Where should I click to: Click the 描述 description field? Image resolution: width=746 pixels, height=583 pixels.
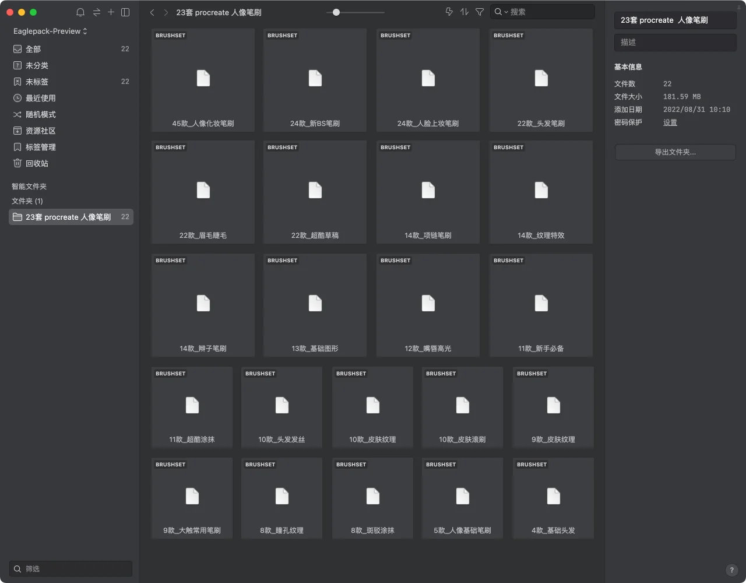[x=675, y=42]
